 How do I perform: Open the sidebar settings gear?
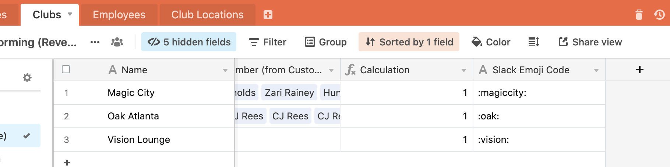click(27, 78)
